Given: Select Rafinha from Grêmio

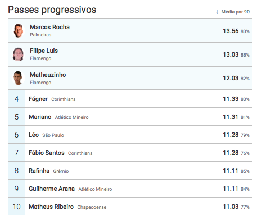Looking at the screenshot, I should click(39, 171).
